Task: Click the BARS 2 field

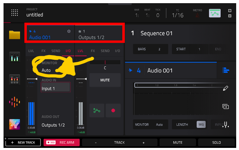Action: [x=151, y=49]
